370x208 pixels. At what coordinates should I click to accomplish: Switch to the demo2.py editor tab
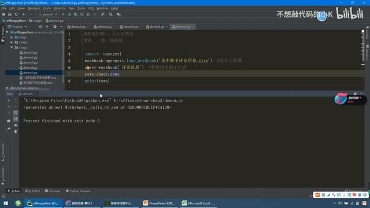(x=104, y=27)
